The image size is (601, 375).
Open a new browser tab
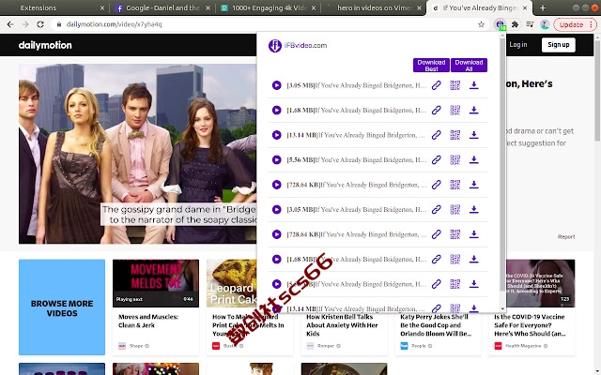[543, 8]
